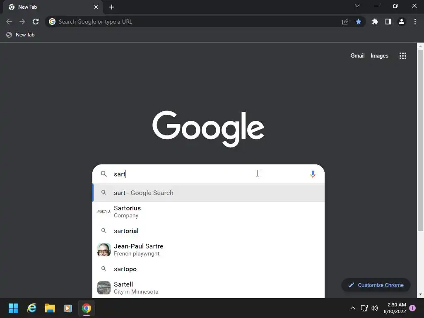Click Sartorius company logo thumbnail
Viewport: 424px width, 318px height.
[104, 212]
